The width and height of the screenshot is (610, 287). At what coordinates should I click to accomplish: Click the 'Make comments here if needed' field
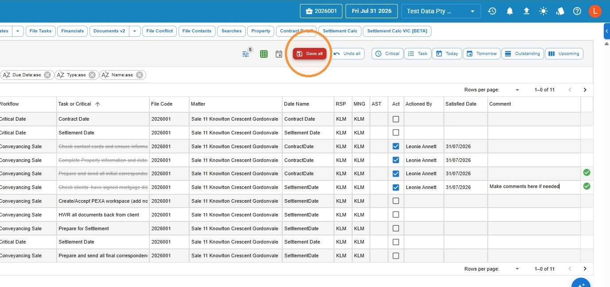534,187
